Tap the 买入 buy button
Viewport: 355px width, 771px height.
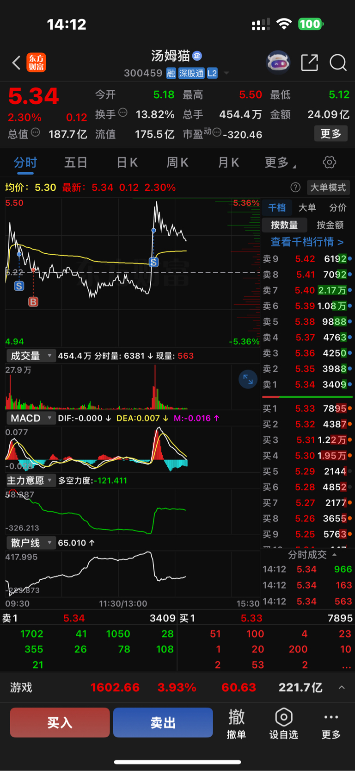click(x=60, y=722)
